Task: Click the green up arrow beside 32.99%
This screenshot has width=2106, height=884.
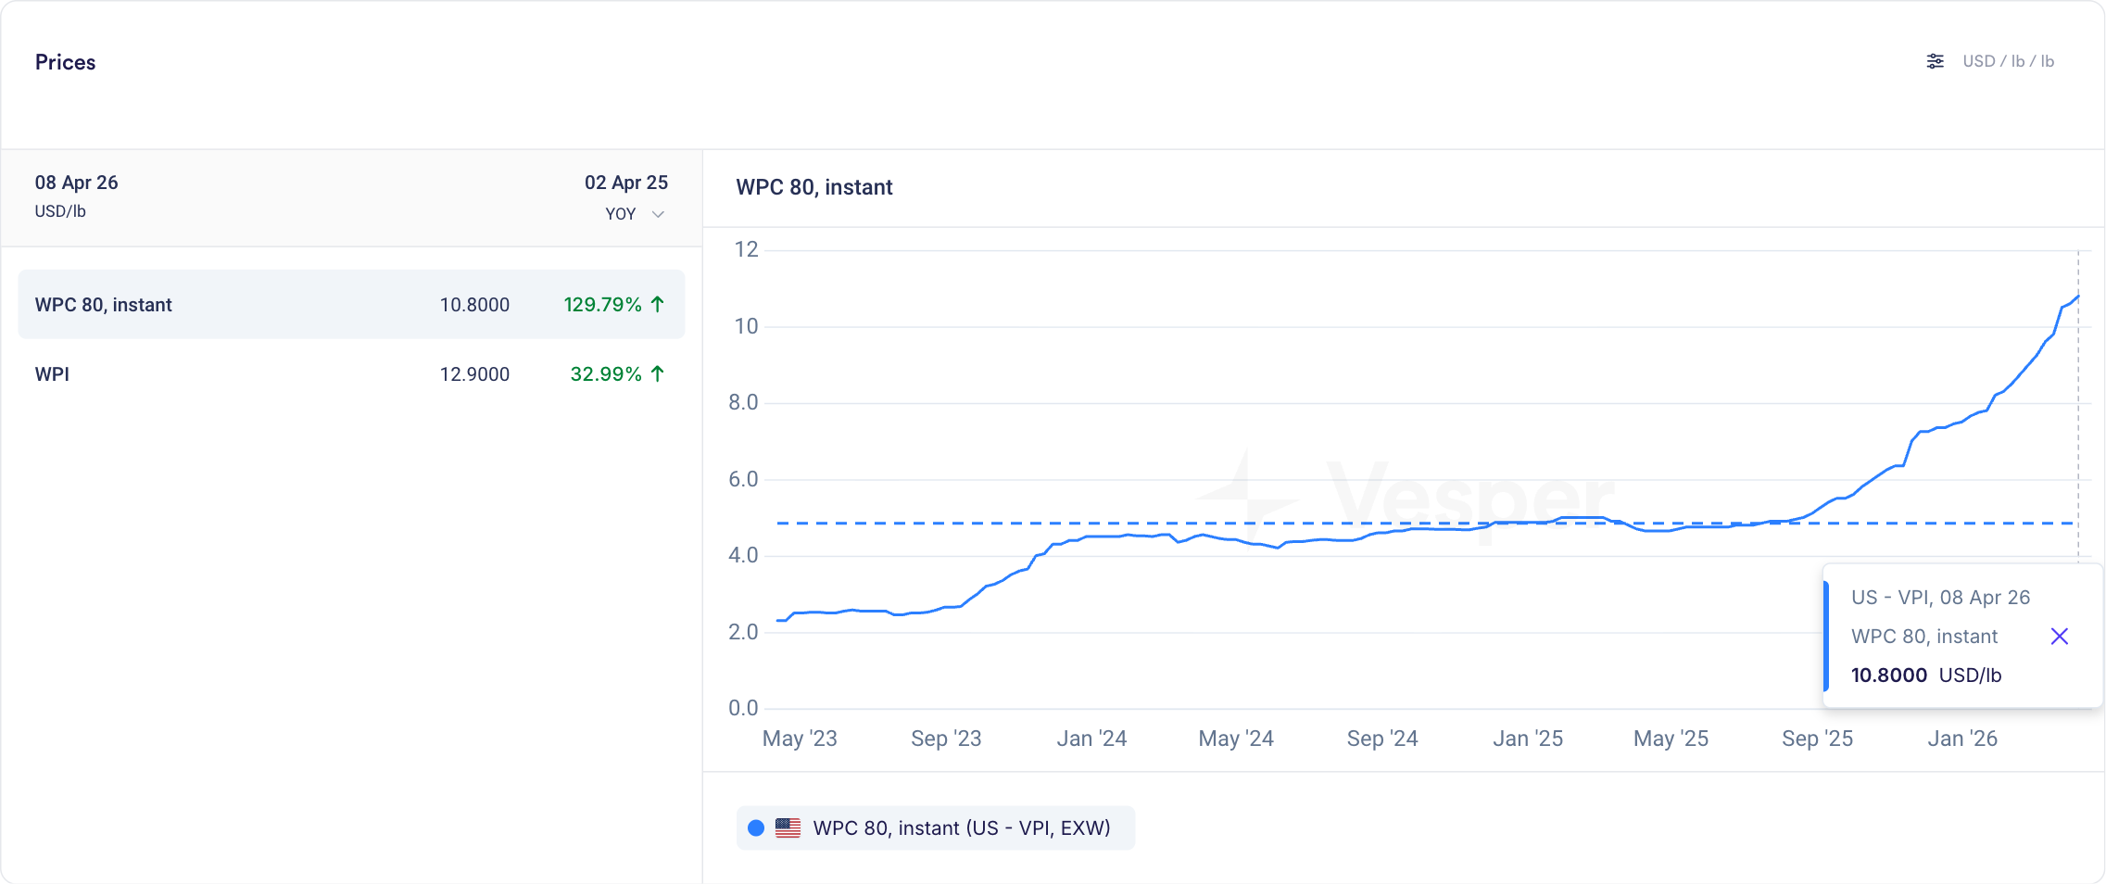Action: point(658,374)
